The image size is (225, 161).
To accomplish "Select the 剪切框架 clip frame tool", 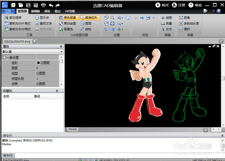I will pyautogui.click(x=13, y=18).
